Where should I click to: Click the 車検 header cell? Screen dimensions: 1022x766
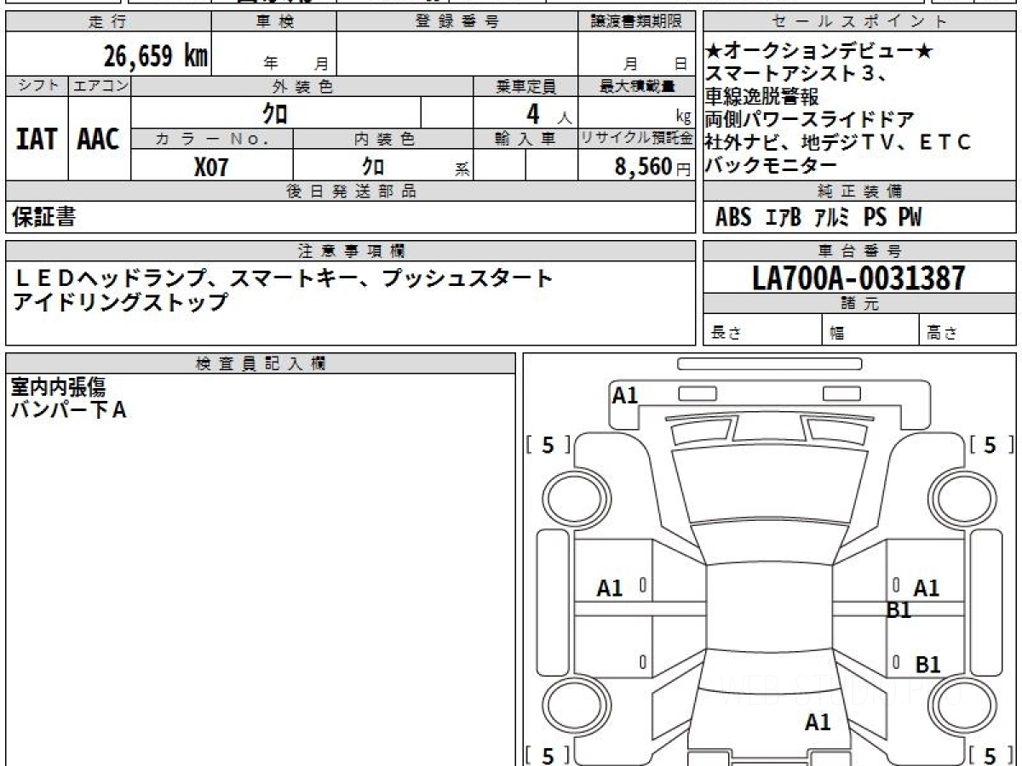(273, 22)
